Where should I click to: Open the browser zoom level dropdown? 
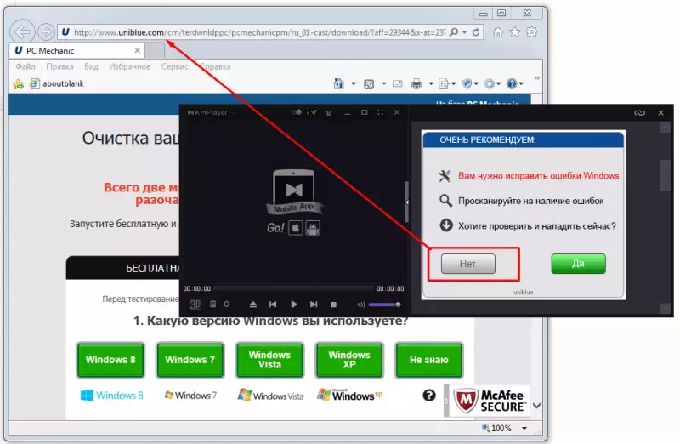click(524, 429)
